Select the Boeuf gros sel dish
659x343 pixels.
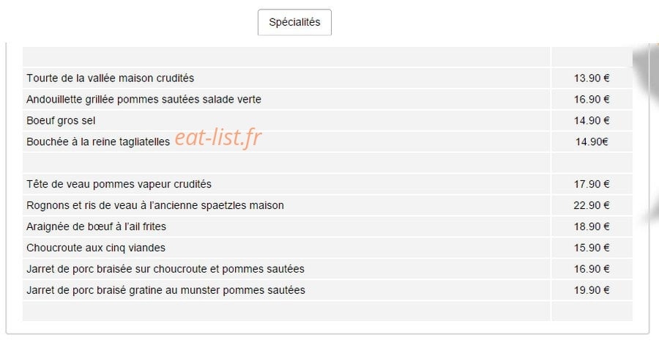point(61,121)
